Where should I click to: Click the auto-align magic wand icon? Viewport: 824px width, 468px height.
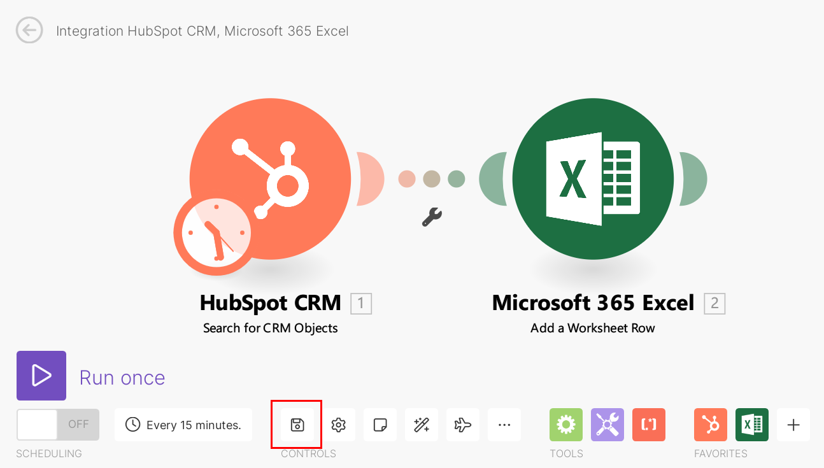tap(422, 425)
